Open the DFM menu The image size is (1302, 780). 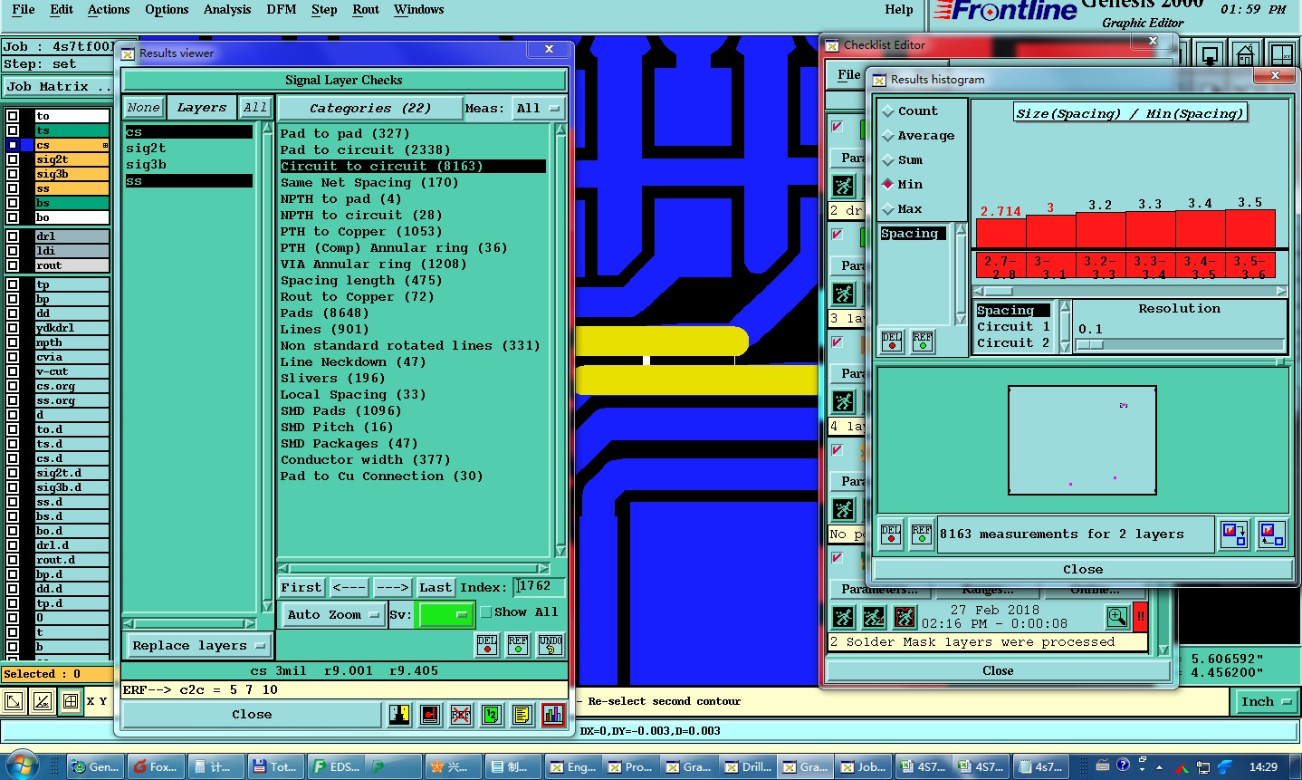coord(282,9)
